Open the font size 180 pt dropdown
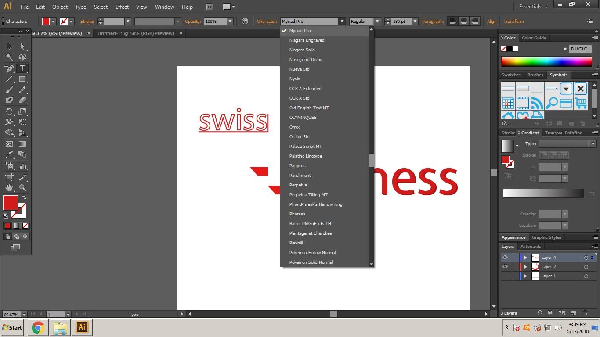600x337 pixels. tap(415, 21)
